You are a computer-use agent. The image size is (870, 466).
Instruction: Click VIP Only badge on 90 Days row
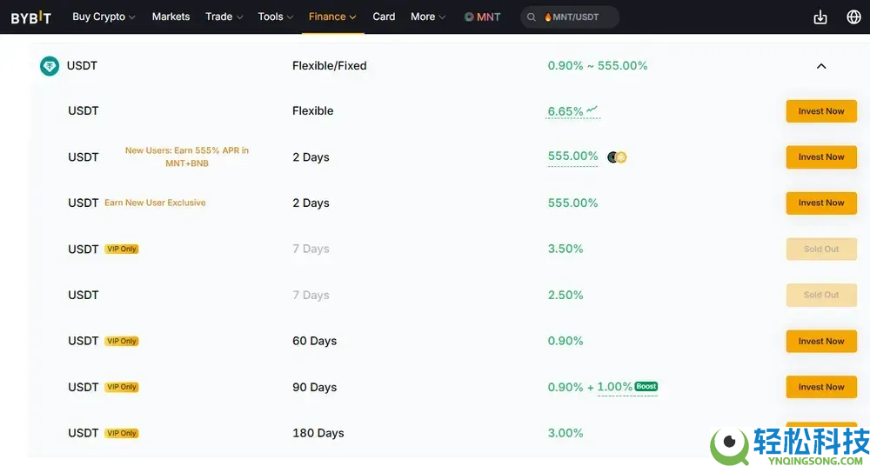click(122, 387)
